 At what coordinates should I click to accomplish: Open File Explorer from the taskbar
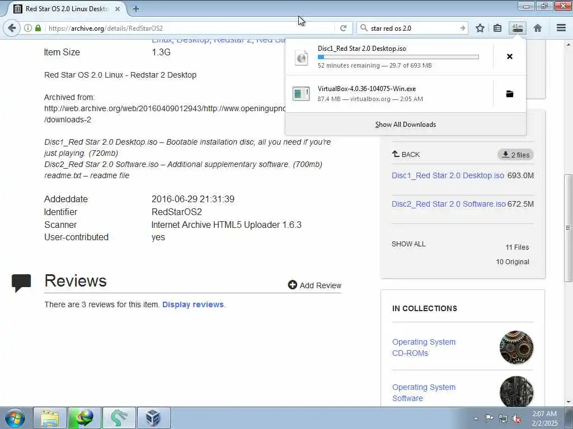[x=50, y=418]
